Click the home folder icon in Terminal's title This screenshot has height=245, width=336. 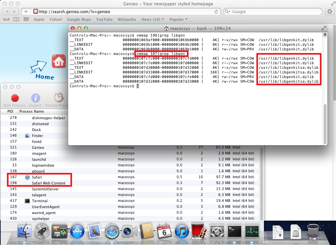click(166, 28)
